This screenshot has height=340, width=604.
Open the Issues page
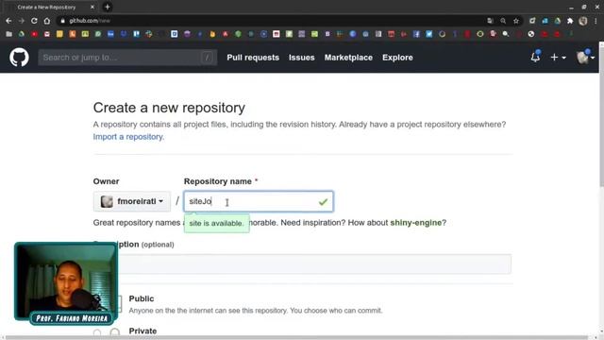coord(302,58)
